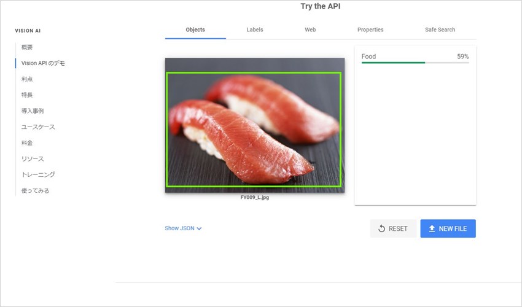
Task: Go to 利点 section
Action: coord(27,79)
